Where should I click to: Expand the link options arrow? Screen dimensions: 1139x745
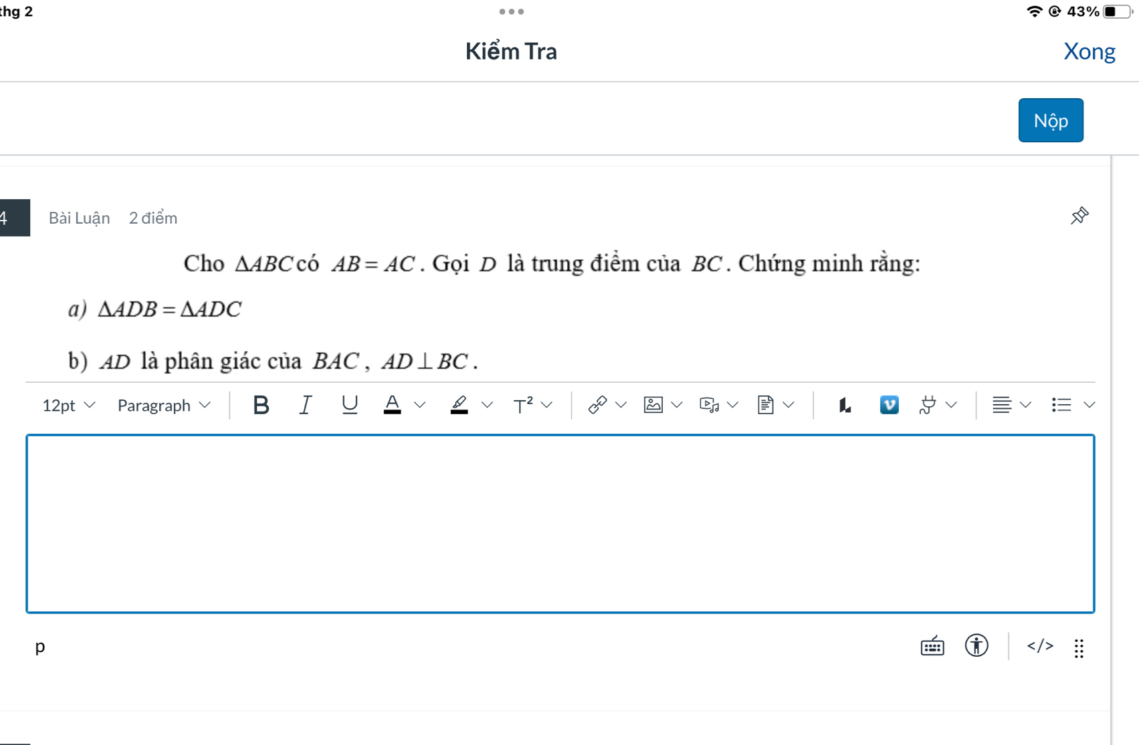(x=621, y=405)
